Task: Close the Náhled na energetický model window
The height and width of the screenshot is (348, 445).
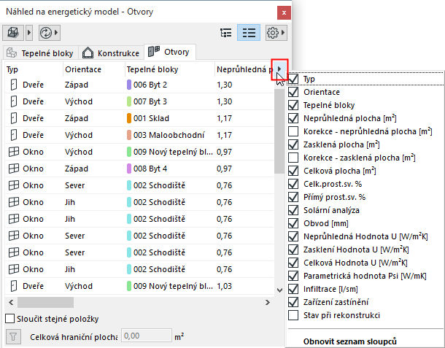Action: [284, 12]
